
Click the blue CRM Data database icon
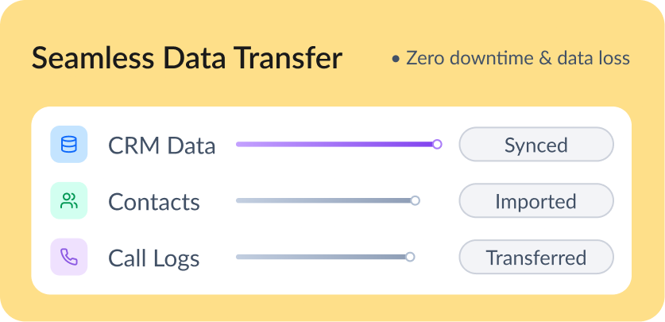pos(69,145)
